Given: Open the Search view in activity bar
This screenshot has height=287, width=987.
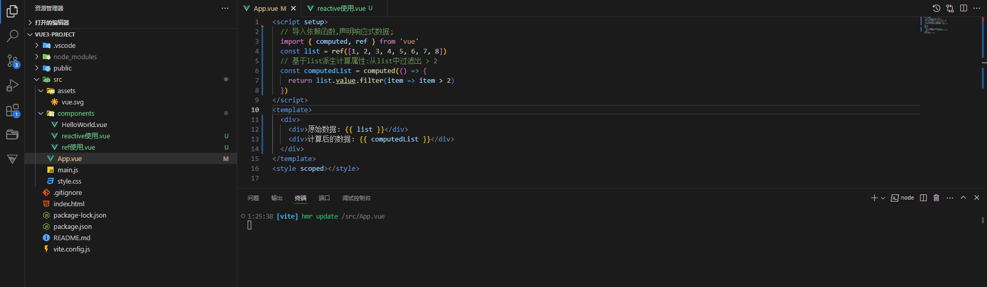Looking at the screenshot, I should [x=12, y=35].
